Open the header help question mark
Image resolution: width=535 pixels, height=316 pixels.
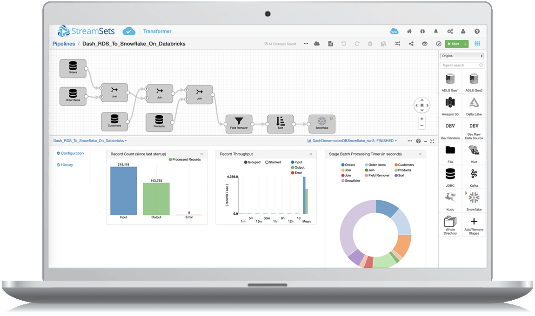click(477, 31)
